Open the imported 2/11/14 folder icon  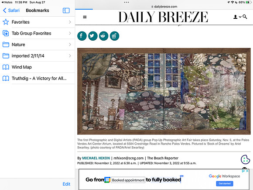[x=6, y=56]
